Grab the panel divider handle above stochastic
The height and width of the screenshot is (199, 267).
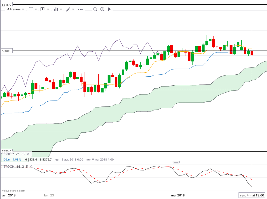coord(176,162)
